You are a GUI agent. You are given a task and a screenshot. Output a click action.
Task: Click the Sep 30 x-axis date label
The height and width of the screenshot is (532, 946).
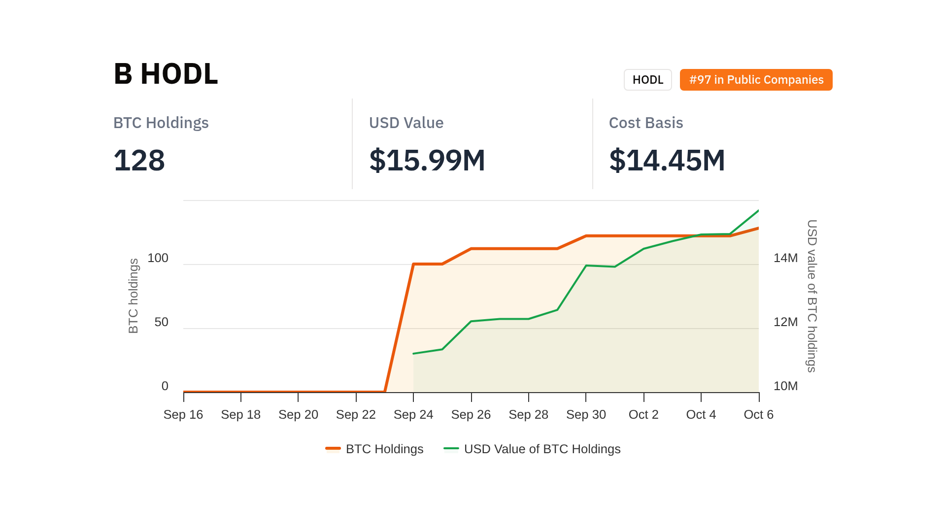[586, 414]
